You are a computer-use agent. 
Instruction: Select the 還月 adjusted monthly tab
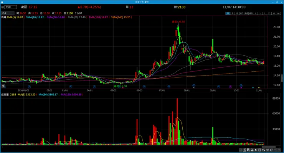251,13
